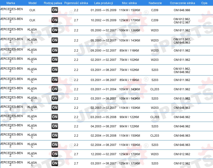213x168 pixels.
Task: Click ON icon for W203 85kW / 116KM row
Action: coord(55,50)
